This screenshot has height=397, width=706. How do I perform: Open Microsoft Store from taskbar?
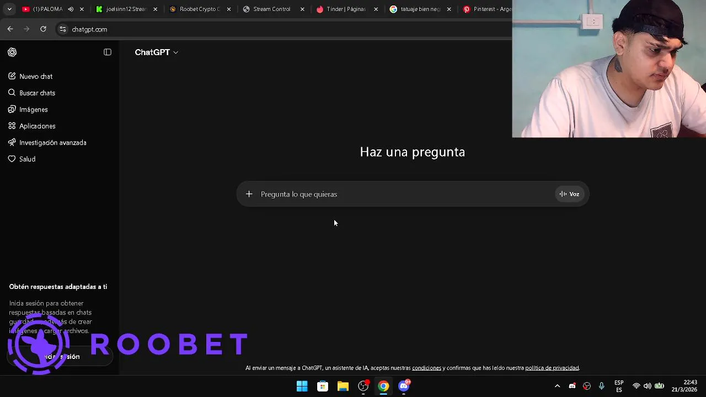(x=323, y=387)
